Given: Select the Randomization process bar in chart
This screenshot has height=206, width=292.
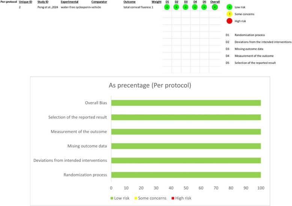Looking at the screenshot, I should (x=186, y=175).
